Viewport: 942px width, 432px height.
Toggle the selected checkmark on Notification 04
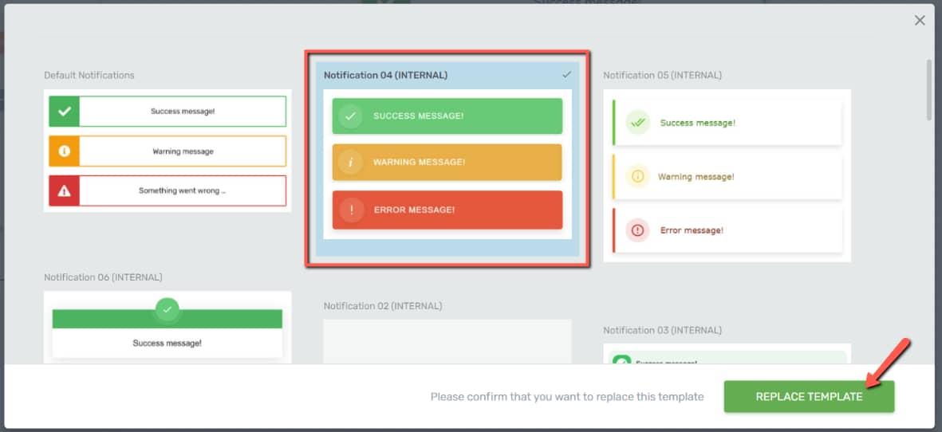(566, 75)
